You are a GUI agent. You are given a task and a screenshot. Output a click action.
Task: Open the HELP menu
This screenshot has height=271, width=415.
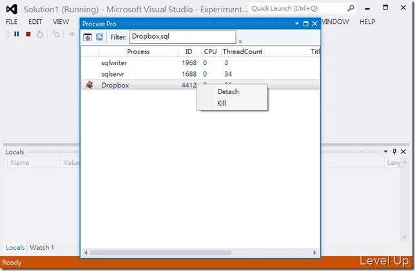pyautogui.click(x=367, y=22)
